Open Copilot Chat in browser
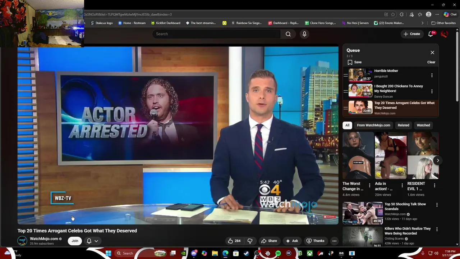This screenshot has height=259, width=460. pyautogui.click(x=450, y=14)
